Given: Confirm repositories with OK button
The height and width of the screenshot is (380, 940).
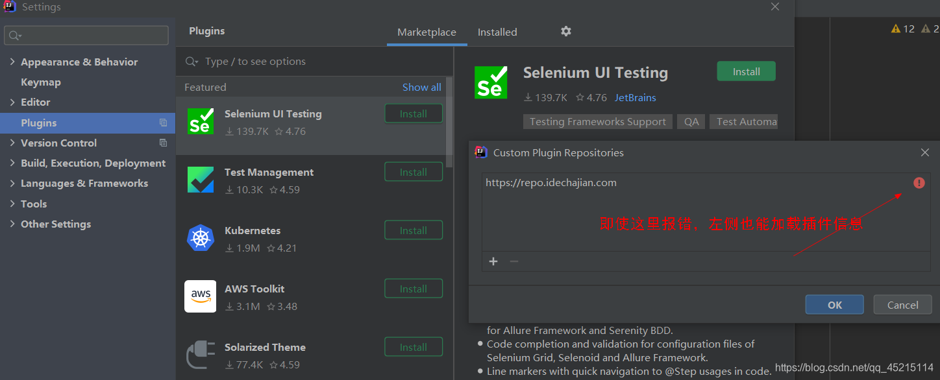Looking at the screenshot, I should point(835,305).
